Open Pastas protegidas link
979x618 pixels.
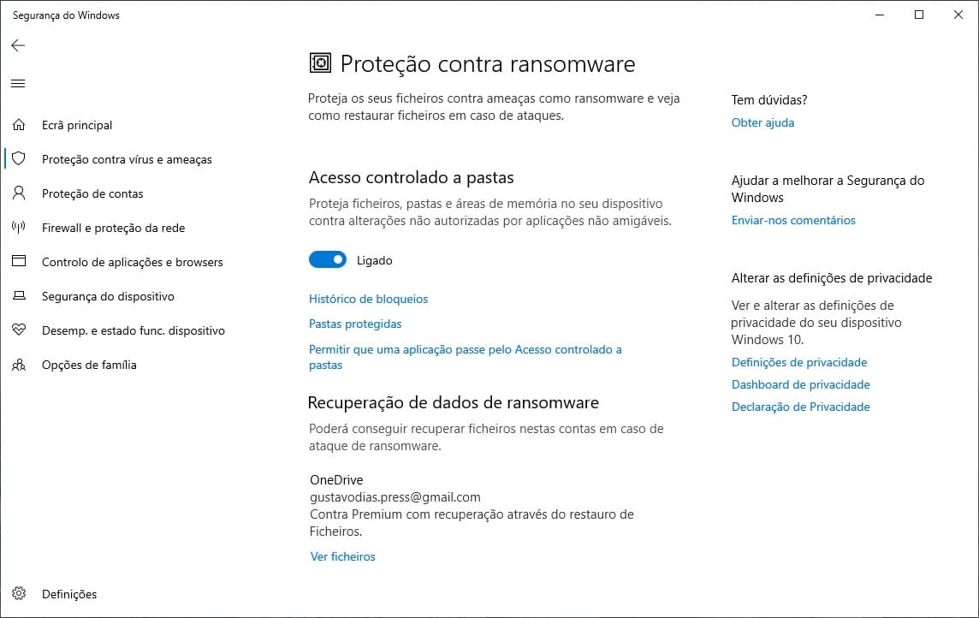[x=355, y=324]
